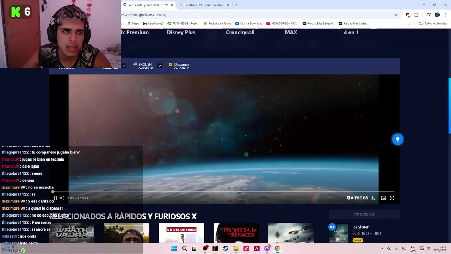Show hidden system tray icons
This screenshot has width=451, height=254.
382,249
